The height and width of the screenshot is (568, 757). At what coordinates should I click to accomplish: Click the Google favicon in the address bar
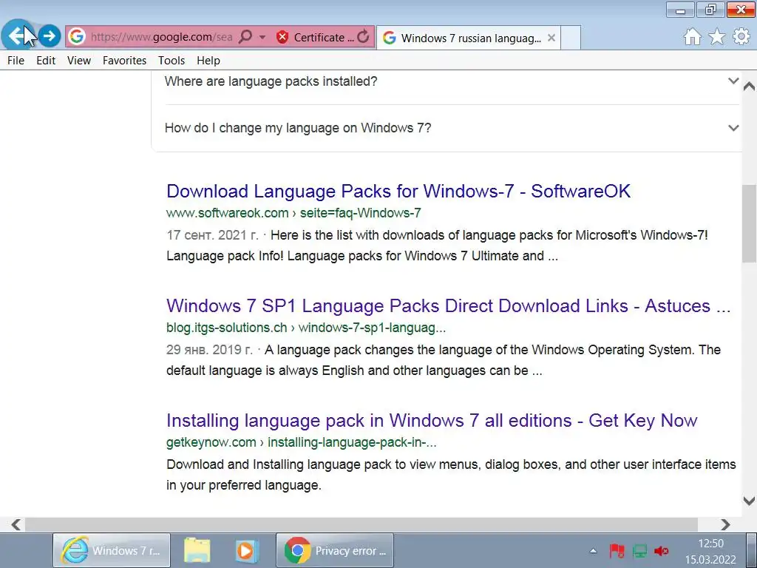[x=76, y=36]
